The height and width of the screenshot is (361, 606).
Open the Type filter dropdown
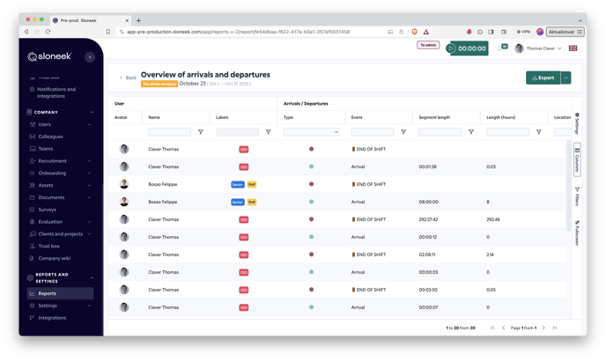[311, 132]
